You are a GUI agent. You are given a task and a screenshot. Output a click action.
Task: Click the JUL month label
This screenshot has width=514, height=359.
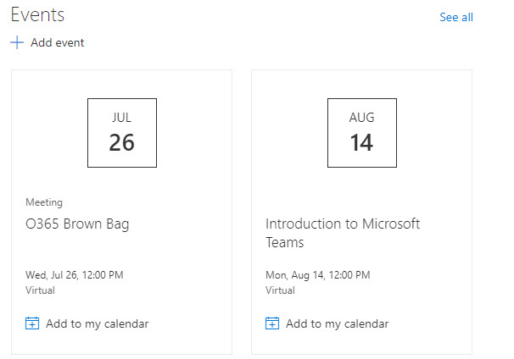[121, 118]
